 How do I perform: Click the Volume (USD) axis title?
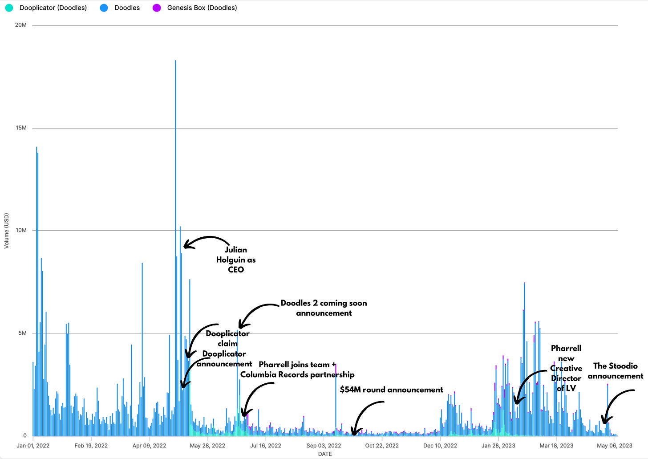7,231
